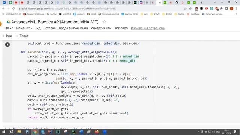
Task: Switch ENG keyboard language
Action: click(218, 132)
